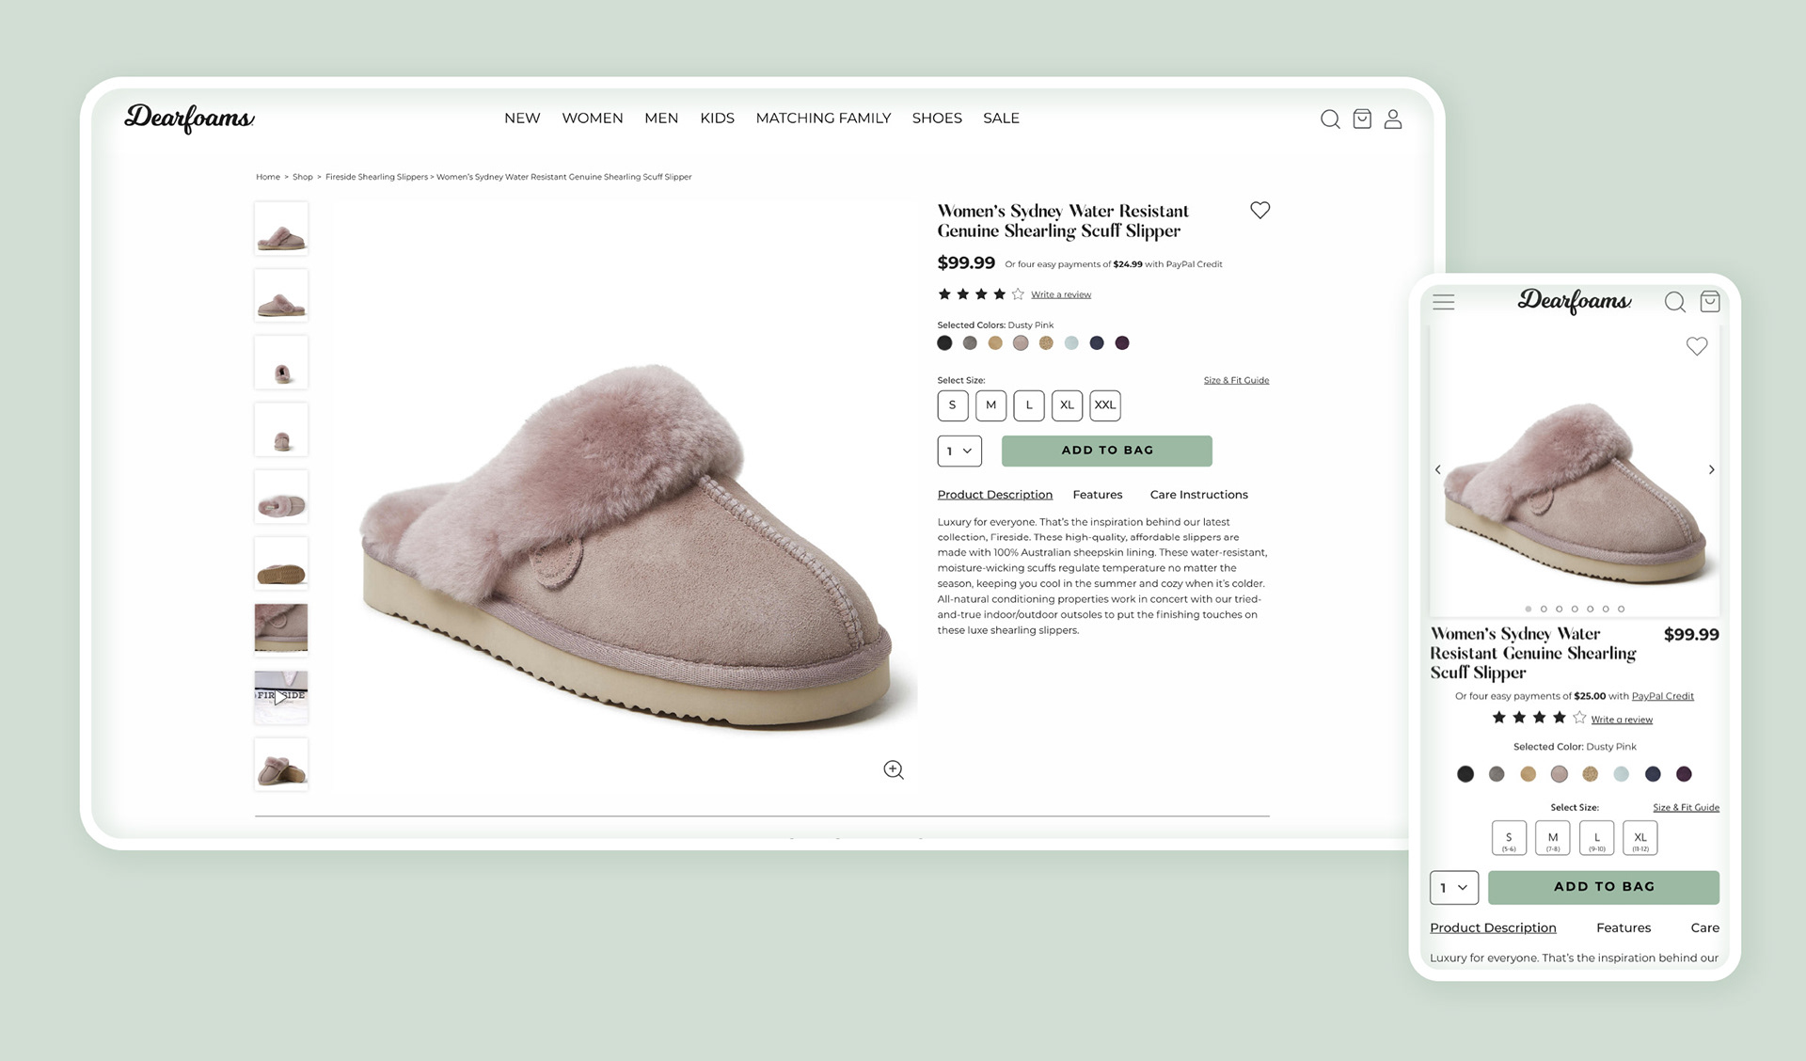
Task: Select size S (5-6) on mobile
Action: [x=1510, y=837]
